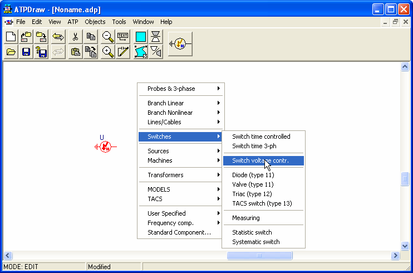Select Switch time 3-ph
Image resolution: width=413 pixels, height=273 pixels.
click(263, 146)
